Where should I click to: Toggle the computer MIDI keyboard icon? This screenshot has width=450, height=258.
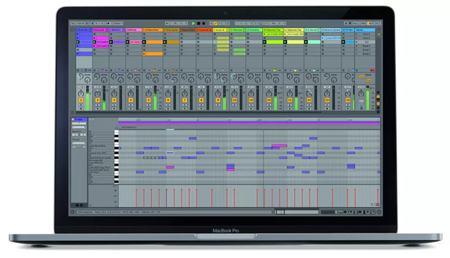pos(350,23)
